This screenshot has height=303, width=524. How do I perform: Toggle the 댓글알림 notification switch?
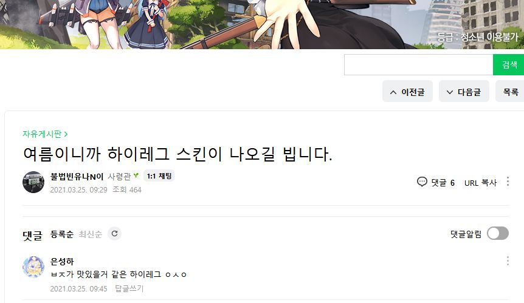coord(498,234)
